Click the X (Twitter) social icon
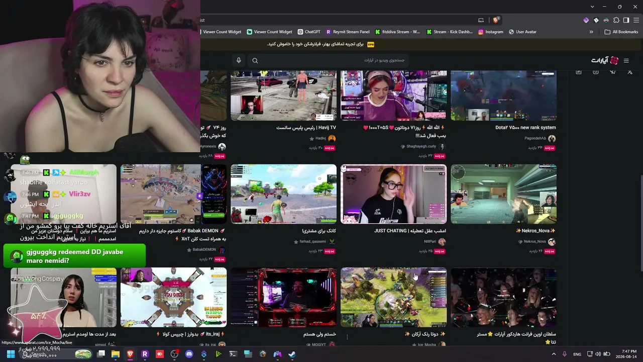Image resolution: width=643 pixels, height=362 pixels. [x=630, y=72]
